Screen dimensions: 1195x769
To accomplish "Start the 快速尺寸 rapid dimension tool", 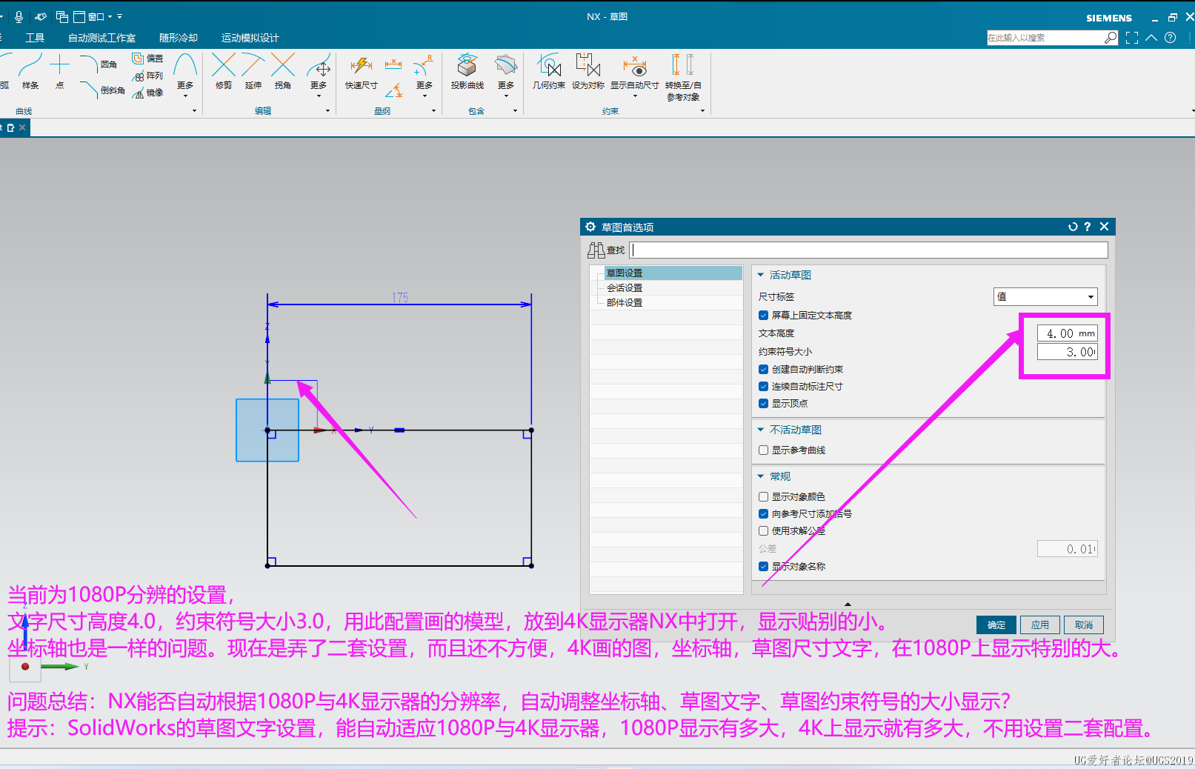I will click(x=361, y=72).
